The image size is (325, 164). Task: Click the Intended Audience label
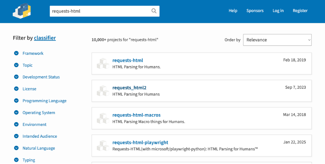(40, 136)
